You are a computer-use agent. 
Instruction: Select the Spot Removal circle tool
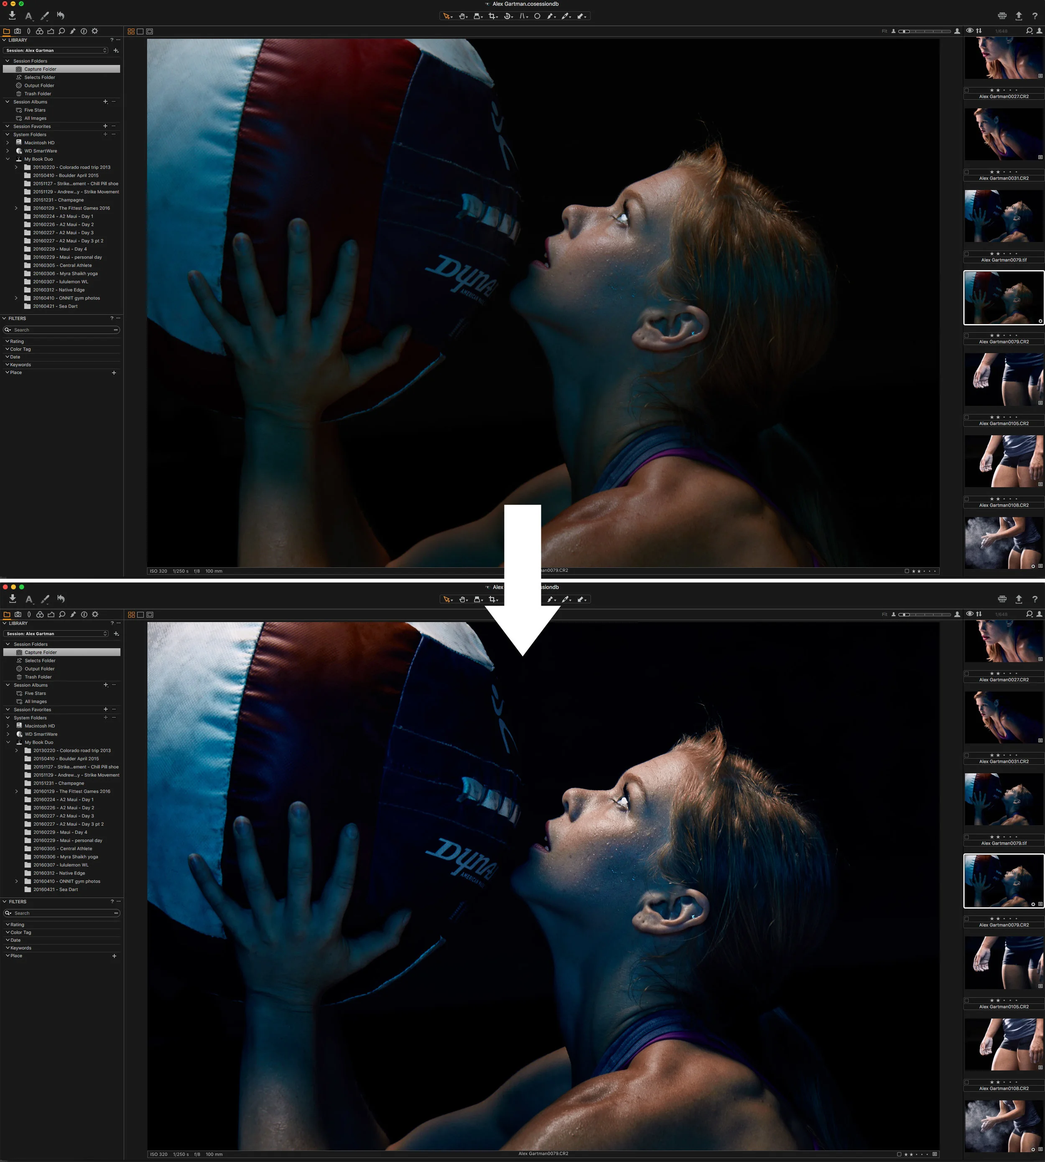coord(538,16)
